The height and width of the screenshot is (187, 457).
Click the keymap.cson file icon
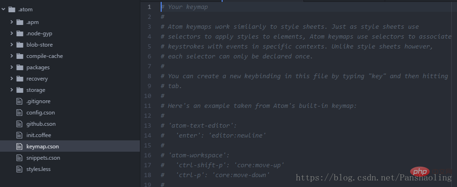pyautogui.click(x=19, y=146)
